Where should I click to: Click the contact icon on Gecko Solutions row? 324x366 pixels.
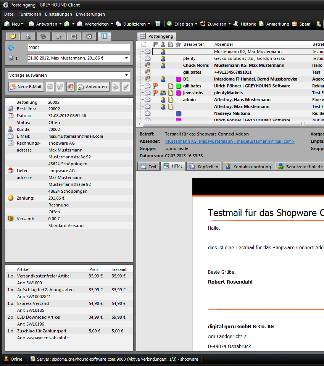click(163, 58)
